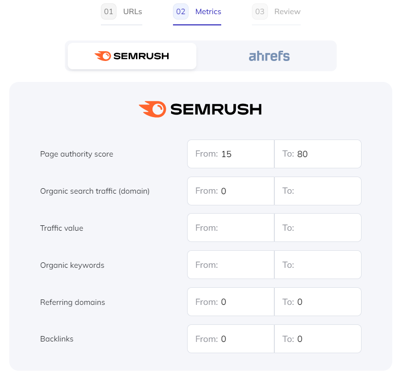The width and height of the screenshot is (402, 380).
Task: Click the 03 step number badge
Action: click(260, 12)
